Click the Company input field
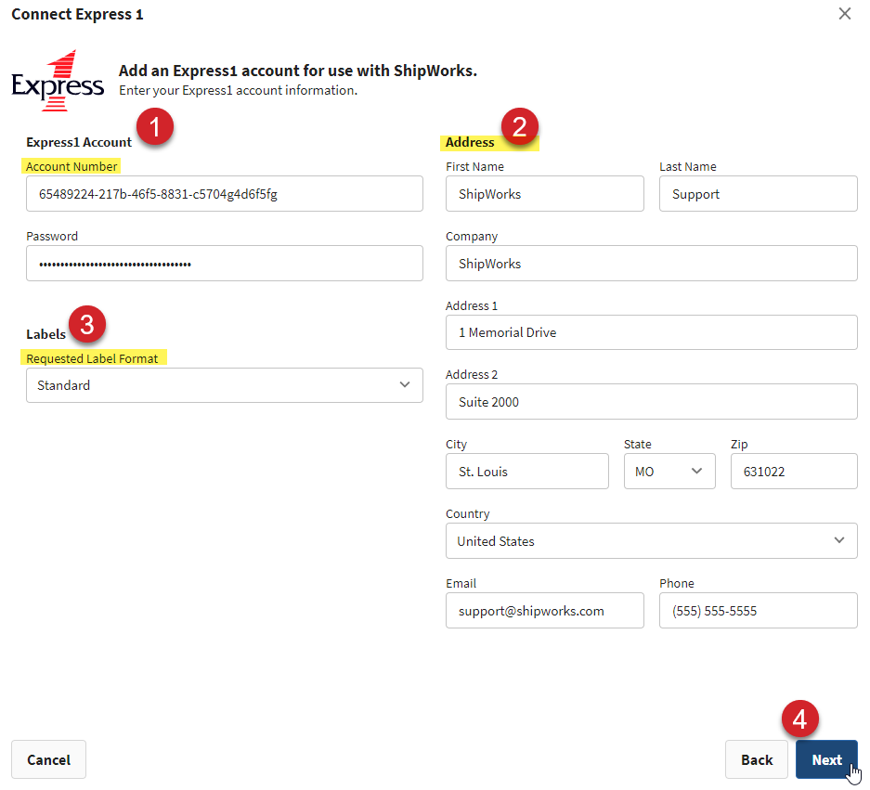Image resolution: width=870 pixels, height=790 pixels. coord(652,264)
